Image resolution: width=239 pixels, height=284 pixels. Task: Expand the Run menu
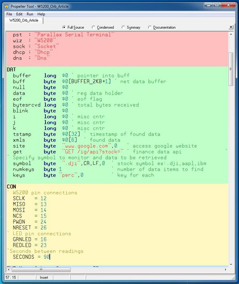30,14
